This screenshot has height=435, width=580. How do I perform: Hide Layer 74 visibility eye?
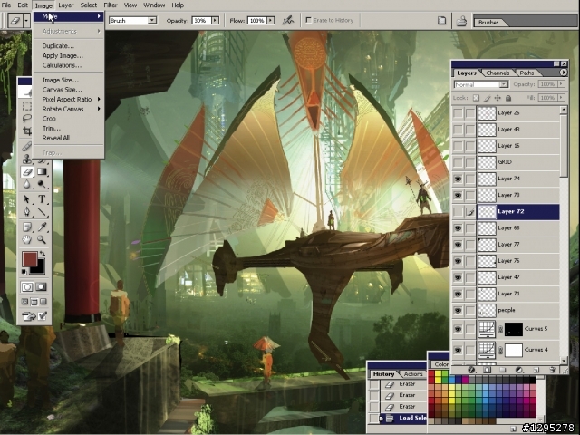pyautogui.click(x=458, y=179)
